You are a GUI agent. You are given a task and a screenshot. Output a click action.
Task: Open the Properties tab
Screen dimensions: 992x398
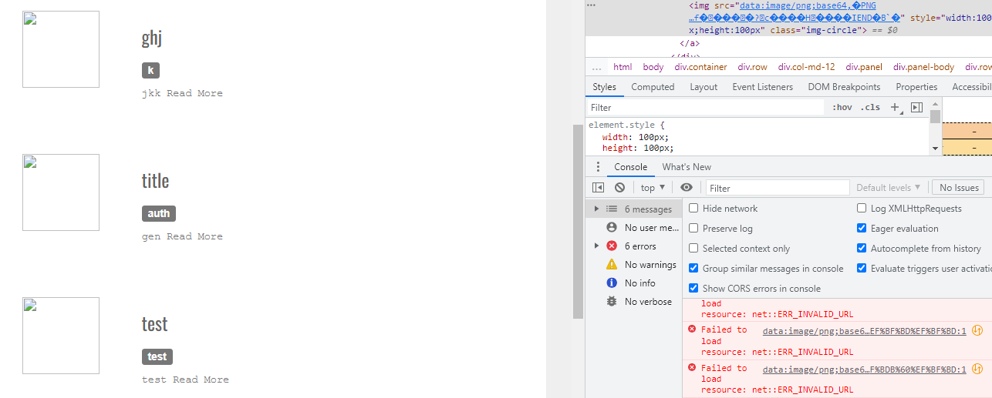[x=916, y=87]
